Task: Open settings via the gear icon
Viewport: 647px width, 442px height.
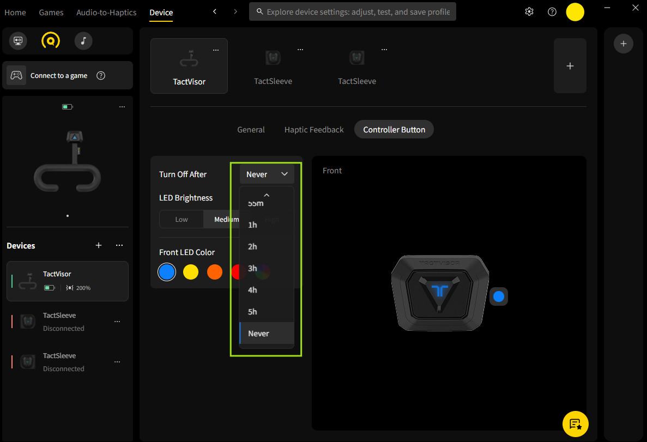Action: pos(529,11)
